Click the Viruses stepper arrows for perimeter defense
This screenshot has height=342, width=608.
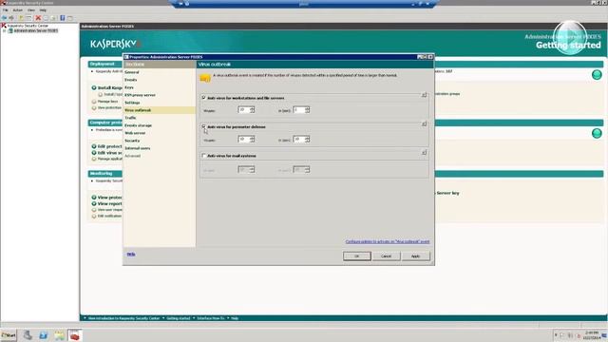pos(252,140)
